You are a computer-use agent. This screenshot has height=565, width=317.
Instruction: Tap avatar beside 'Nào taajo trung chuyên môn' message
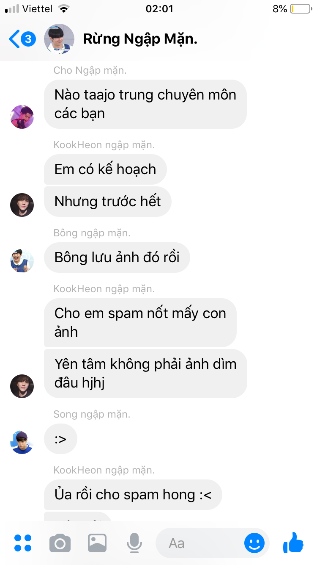tap(22, 116)
